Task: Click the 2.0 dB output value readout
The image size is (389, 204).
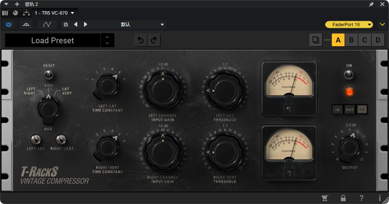Action: pyautogui.click(x=351, y=125)
